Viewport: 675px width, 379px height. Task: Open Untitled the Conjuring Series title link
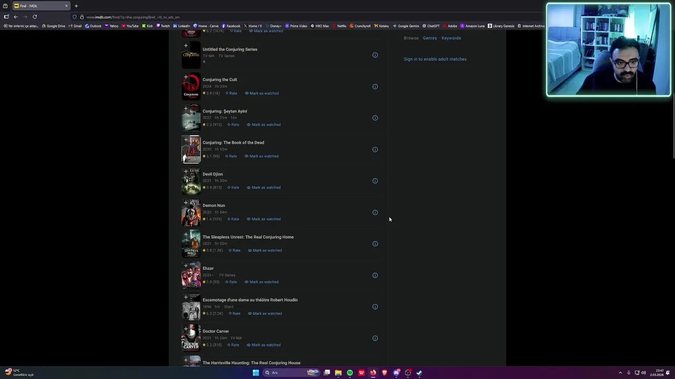(x=230, y=49)
